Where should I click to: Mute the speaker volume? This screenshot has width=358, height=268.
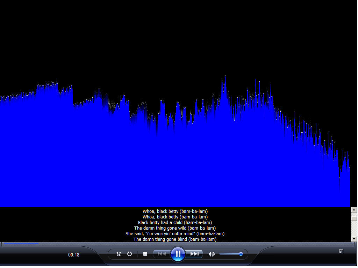(x=212, y=254)
